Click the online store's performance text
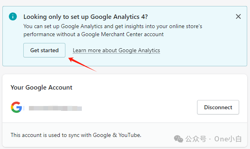Viewport: 250px width, 149px height. tap(113, 30)
